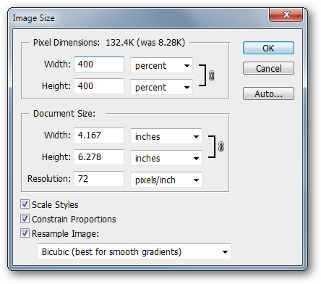
Task: Expand the Bicubic resampling method dropdown
Action: pyautogui.click(x=134, y=251)
